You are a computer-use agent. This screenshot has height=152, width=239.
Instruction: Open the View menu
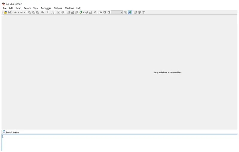(36, 8)
